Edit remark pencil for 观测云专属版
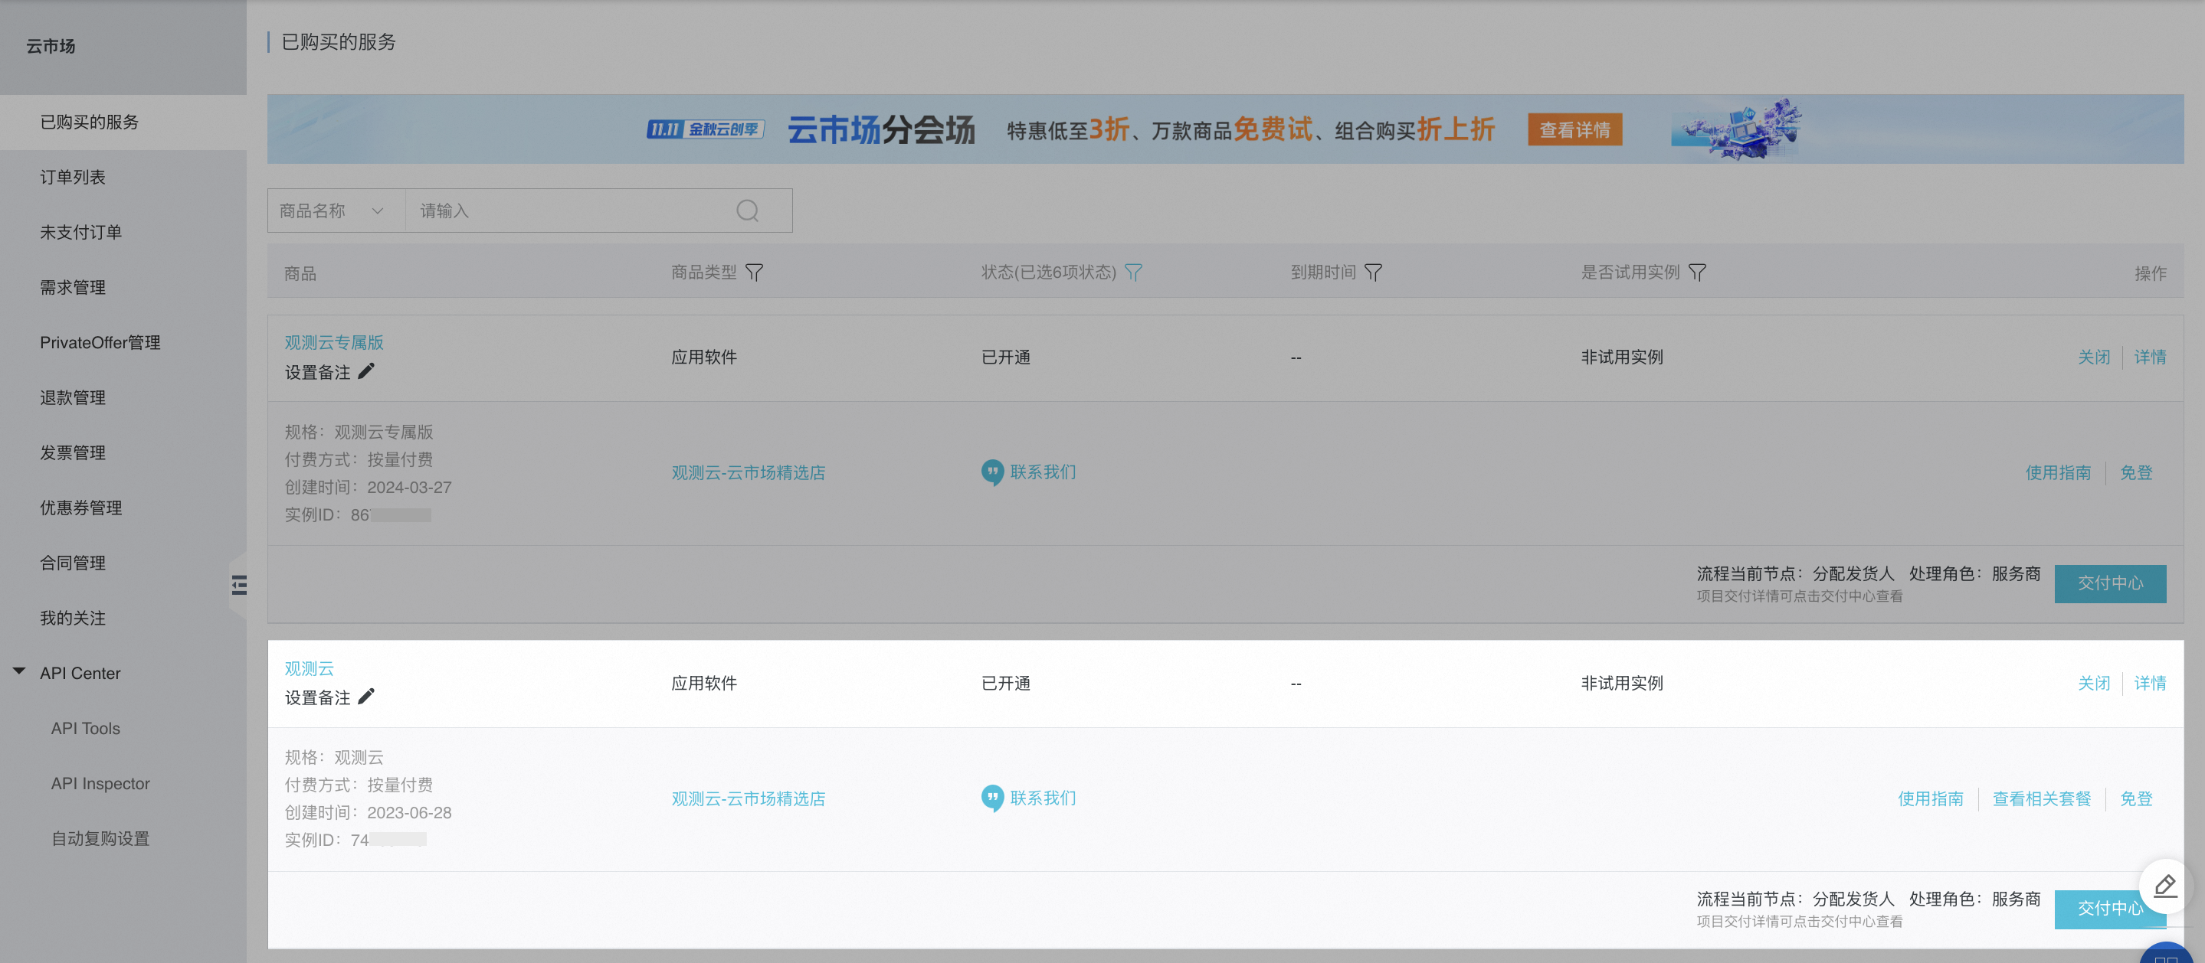 366,371
